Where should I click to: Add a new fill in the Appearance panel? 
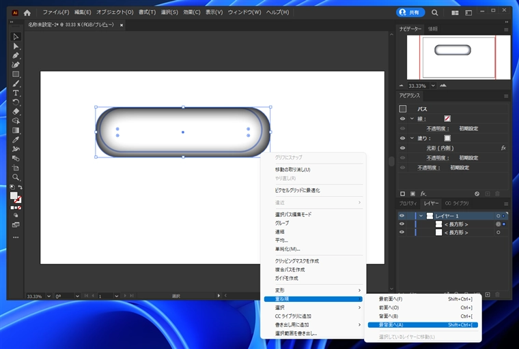click(412, 194)
